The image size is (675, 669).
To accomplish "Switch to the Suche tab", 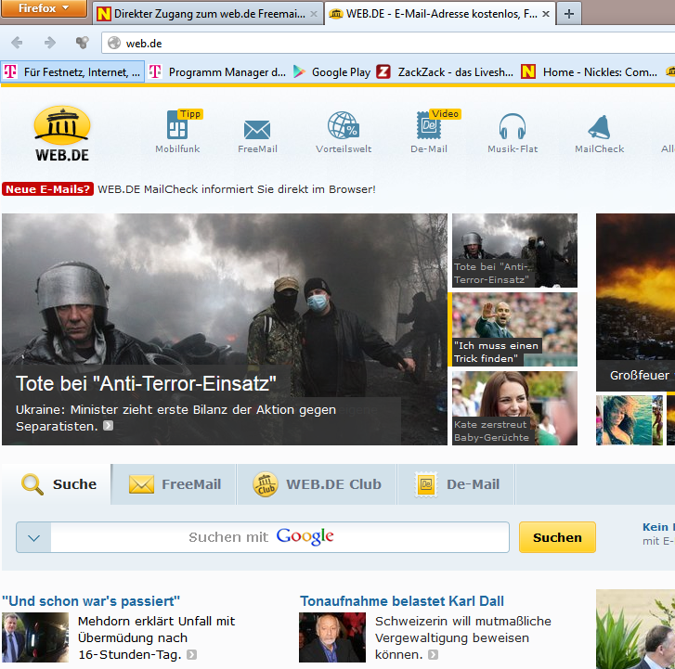I will tap(57, 484).
